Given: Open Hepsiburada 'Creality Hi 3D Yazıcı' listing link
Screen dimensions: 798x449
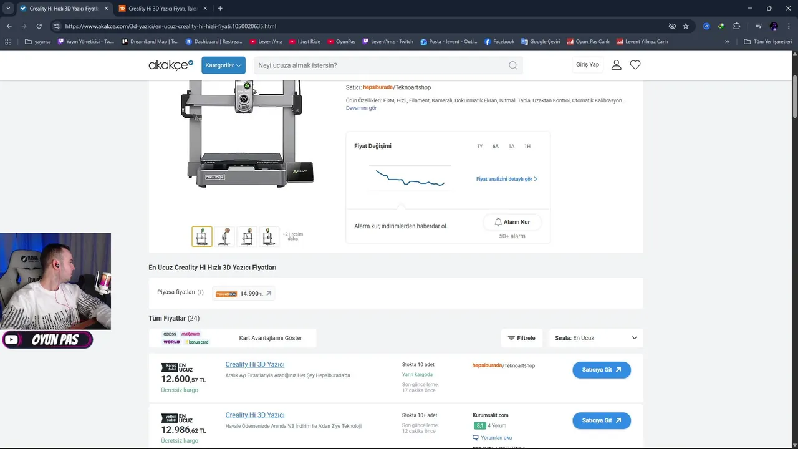Looking at the screenshot, I should [x=255, y=364].
